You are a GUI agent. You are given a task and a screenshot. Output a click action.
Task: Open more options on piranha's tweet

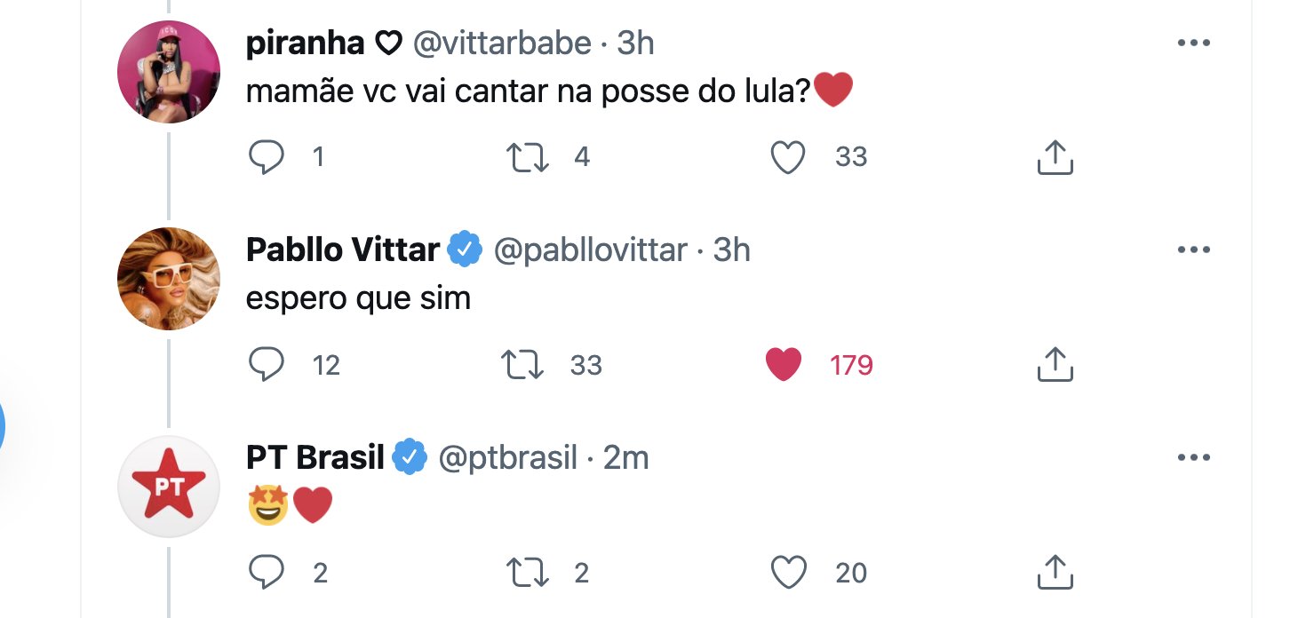pos(1193,44)
